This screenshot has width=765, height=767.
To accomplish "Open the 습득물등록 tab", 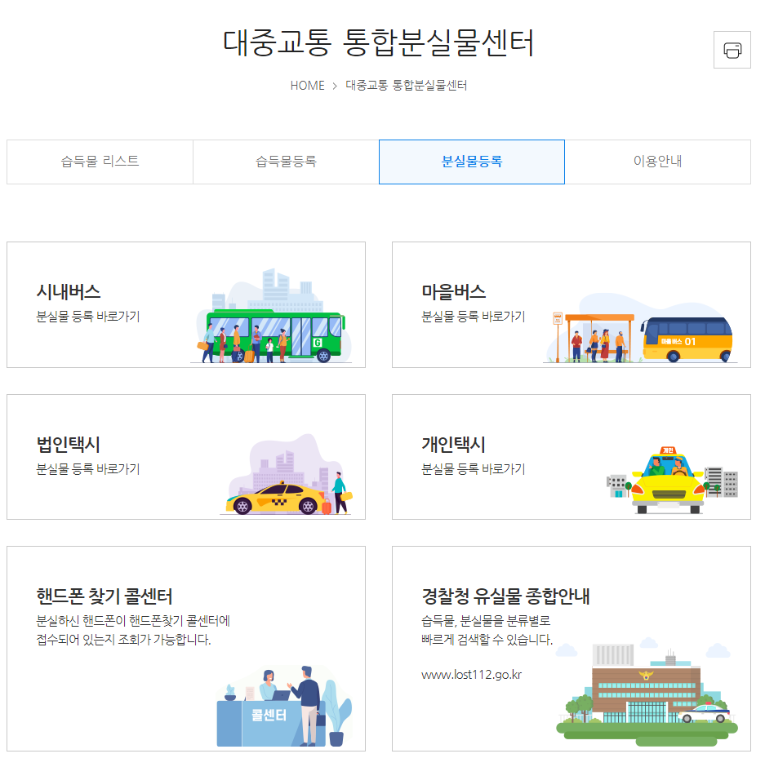I will pos(285,162).
